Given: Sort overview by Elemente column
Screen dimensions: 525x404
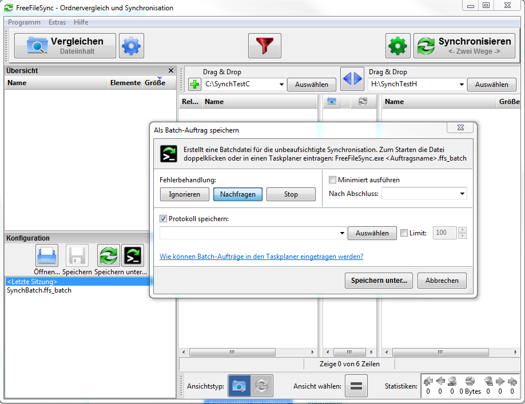Looking at the screenshot, I should (125, 83).
